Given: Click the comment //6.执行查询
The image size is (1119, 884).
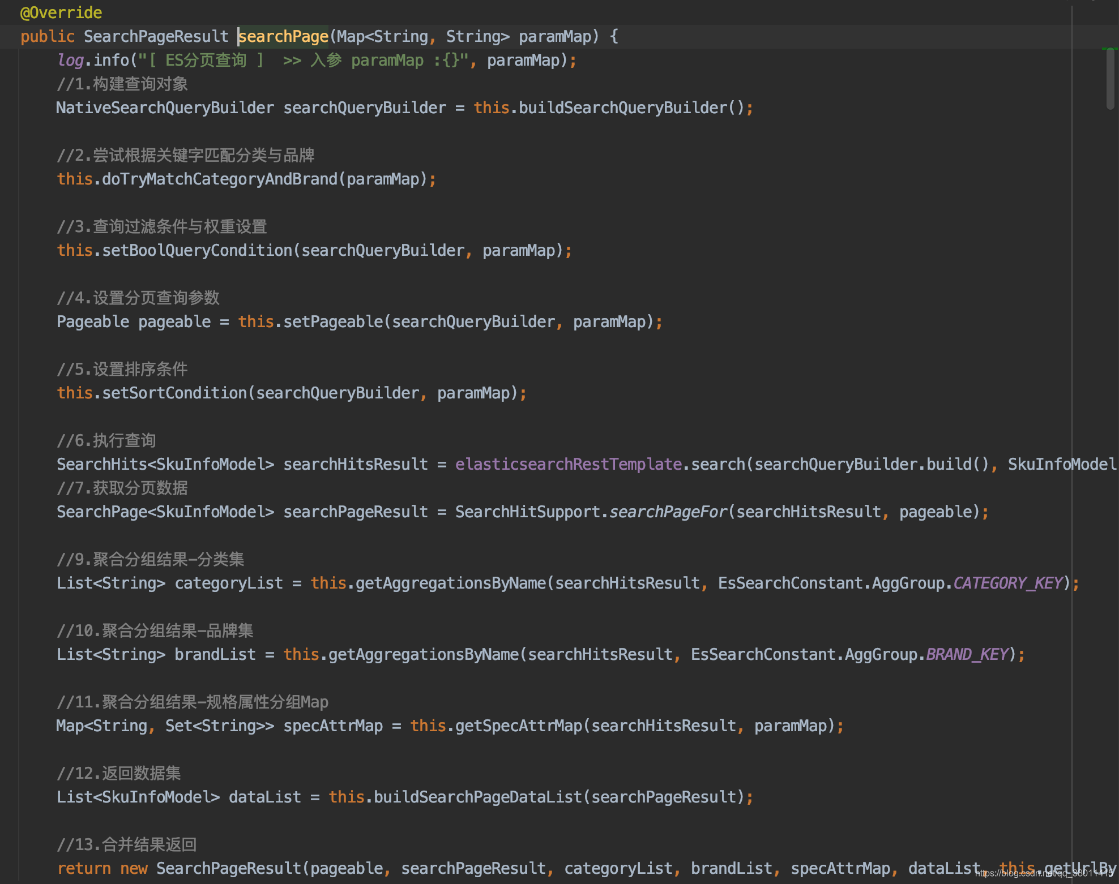Looking at the screenshot, I should 106,441.
